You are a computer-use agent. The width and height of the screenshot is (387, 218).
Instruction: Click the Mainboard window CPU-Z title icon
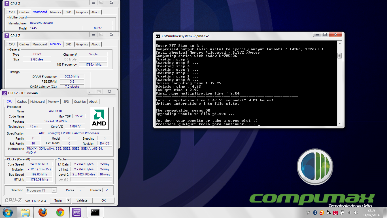click(x=7, y=3)
